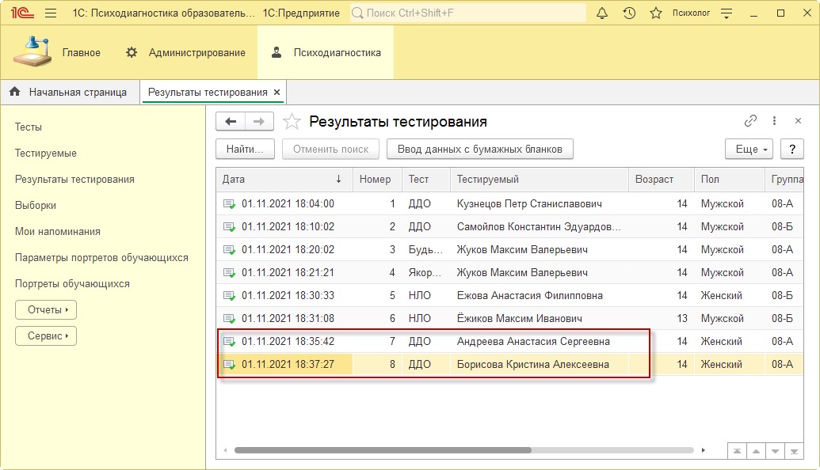Click the horizontal scrollbar of the table
Image resolution: width=820 pixels, height=470 pixels.
tap(382, 450)
